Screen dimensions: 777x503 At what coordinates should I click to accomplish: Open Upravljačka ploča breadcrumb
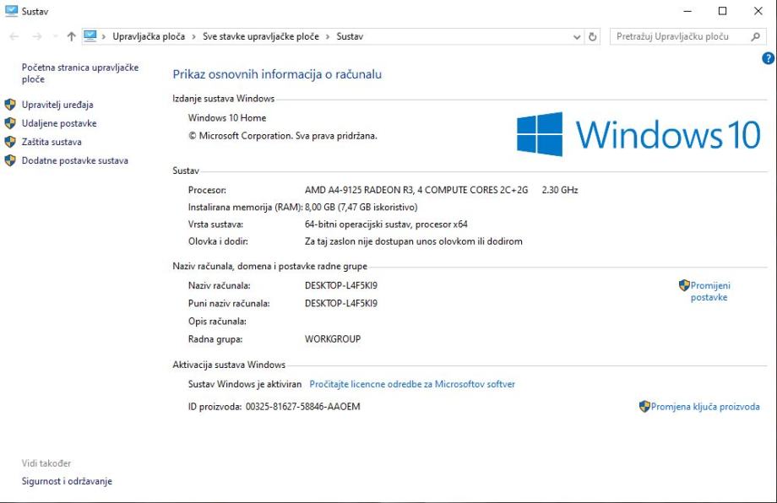(x=149, y=36)
